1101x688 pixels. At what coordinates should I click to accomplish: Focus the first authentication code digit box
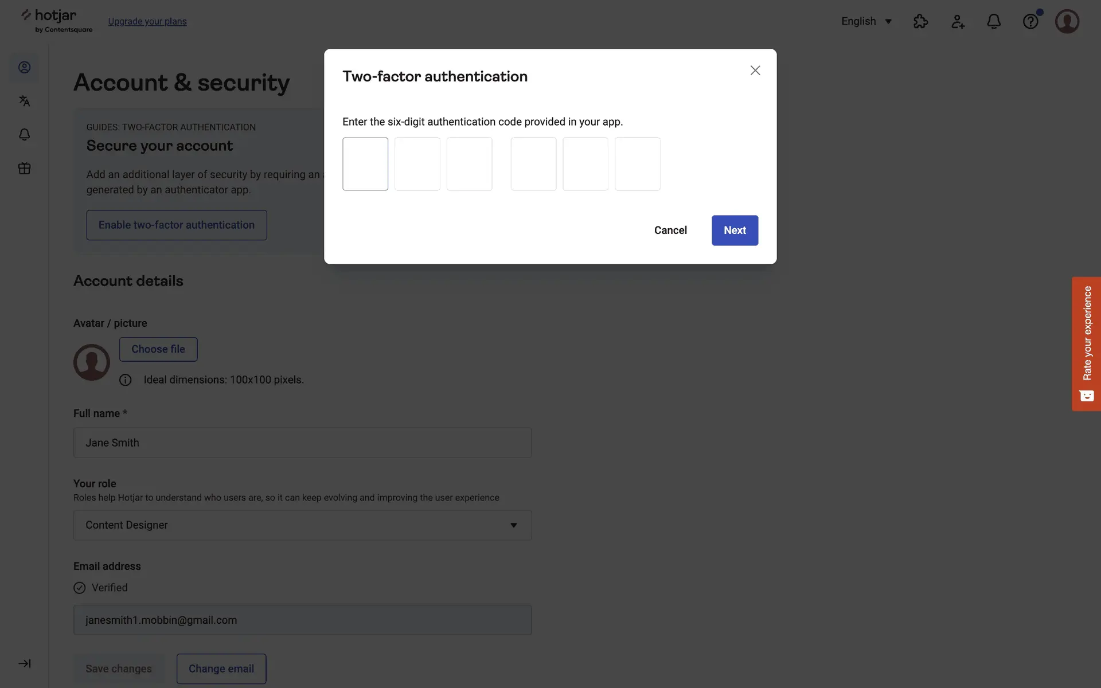pos(365,164)
